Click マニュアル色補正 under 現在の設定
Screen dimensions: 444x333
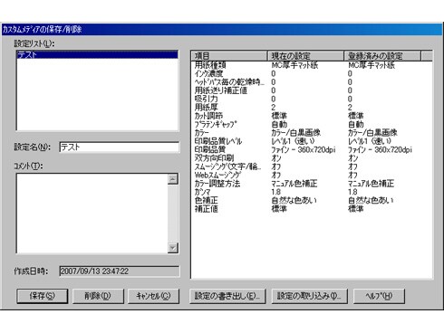[294, 183]
